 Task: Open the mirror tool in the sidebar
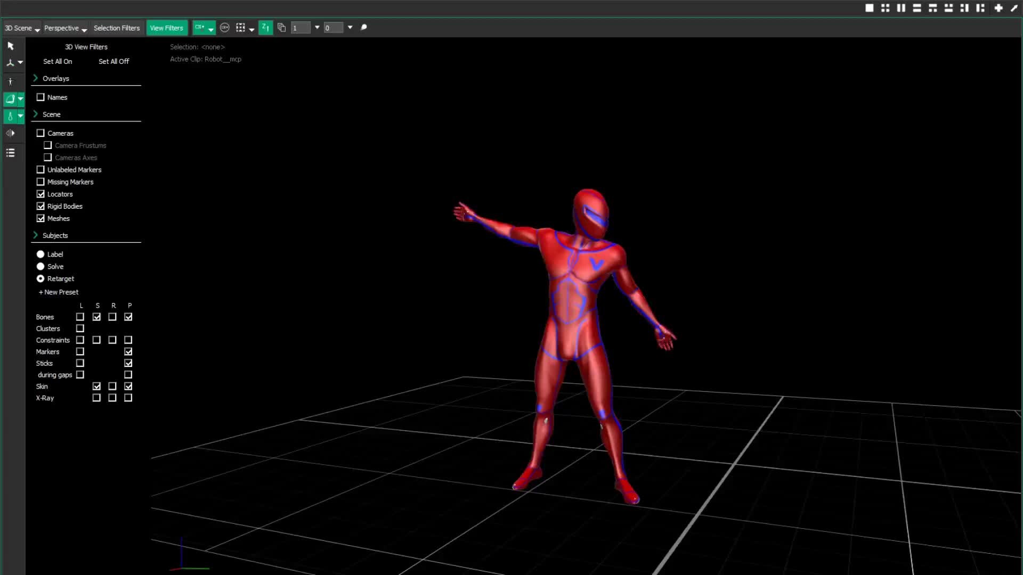pos(11,134)
